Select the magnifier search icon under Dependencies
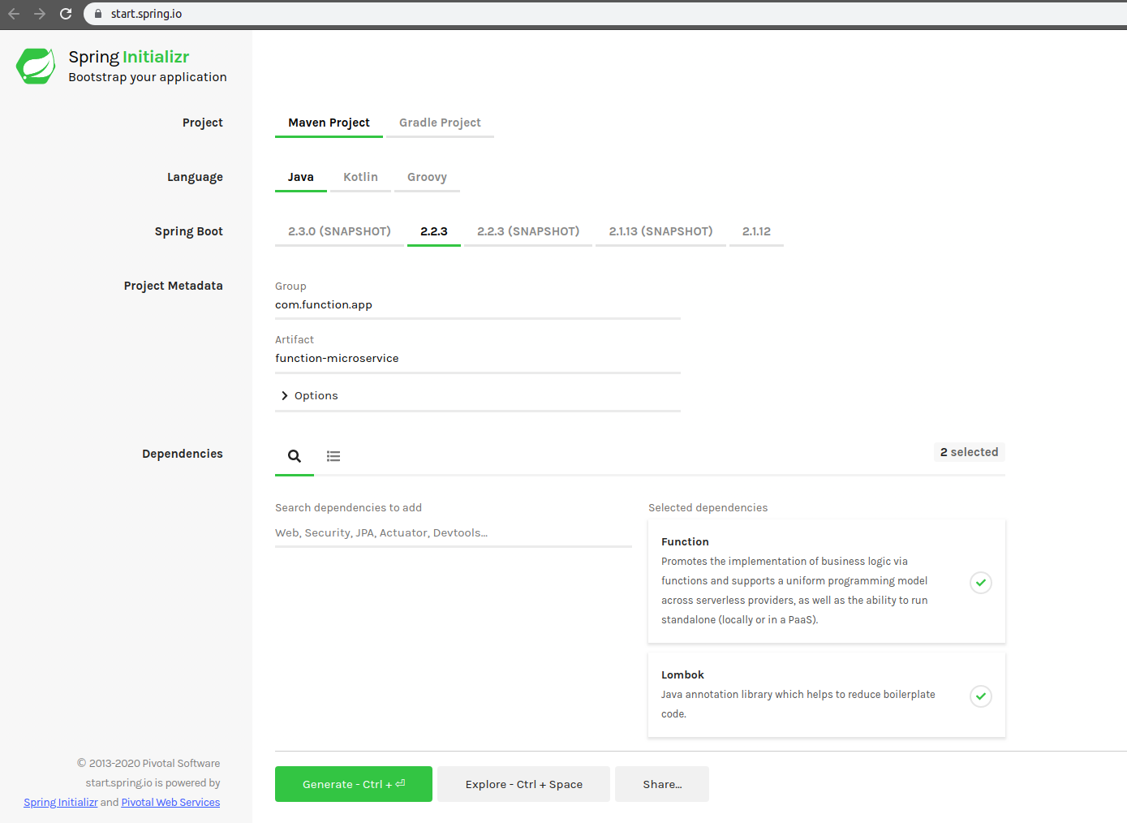 click(294, 456)
